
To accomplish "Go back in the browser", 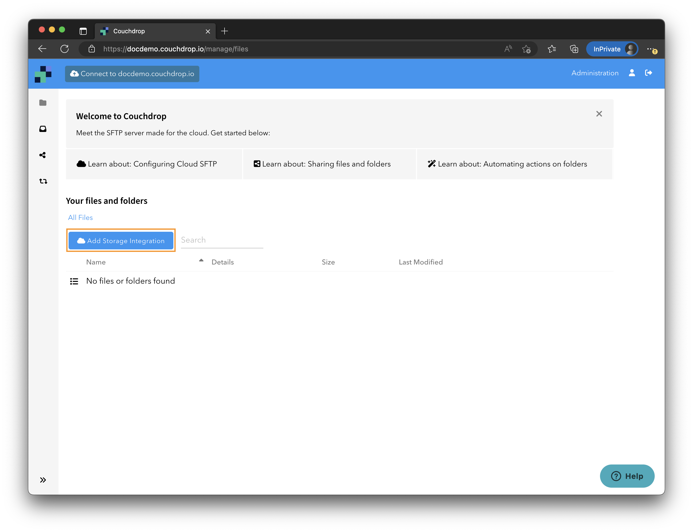I will pyautogui.click(x=42, y=49).
